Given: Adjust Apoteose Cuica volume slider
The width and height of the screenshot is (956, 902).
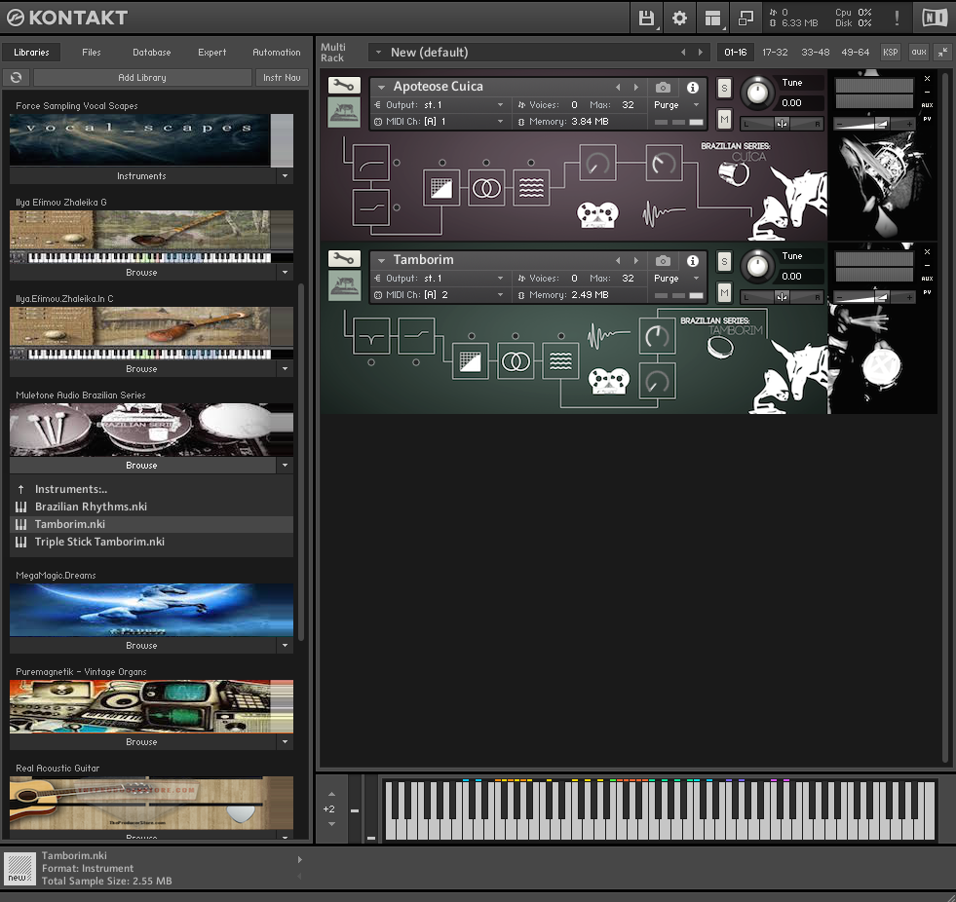Looking at the screenshot, I should point(874,124).
